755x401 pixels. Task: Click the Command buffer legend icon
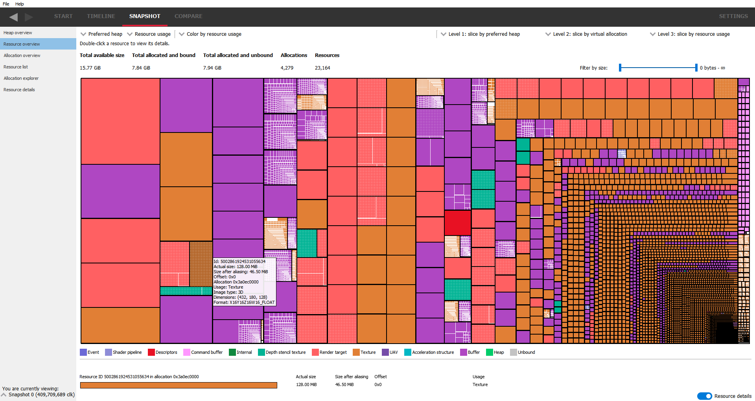tap(186, 352)
